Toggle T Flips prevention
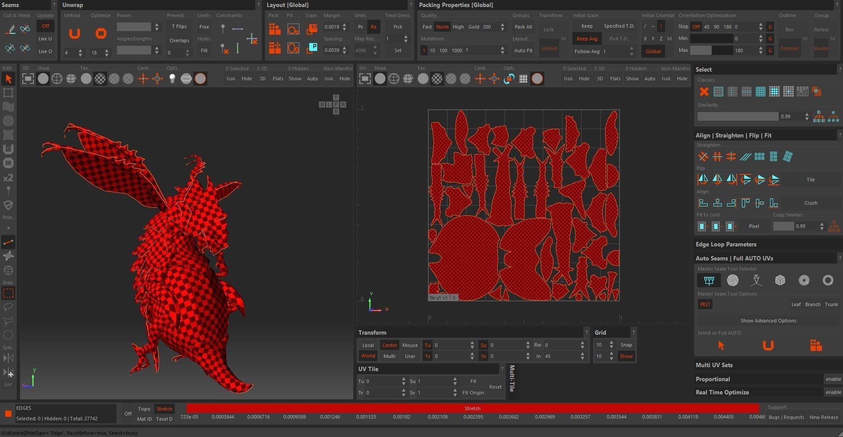The width and height of the screenshot is (843, 437). pyautogui.click(x=179, y=27)
